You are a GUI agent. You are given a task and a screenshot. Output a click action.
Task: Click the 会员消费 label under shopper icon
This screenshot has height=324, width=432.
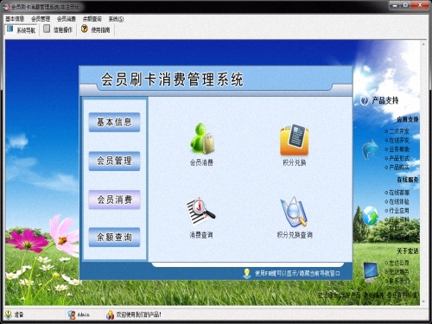(x=201, y=162)
